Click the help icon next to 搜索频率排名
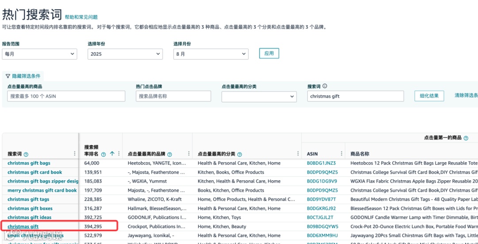The width and height of the screenshot is (478, 244). [x=103, y=155]
